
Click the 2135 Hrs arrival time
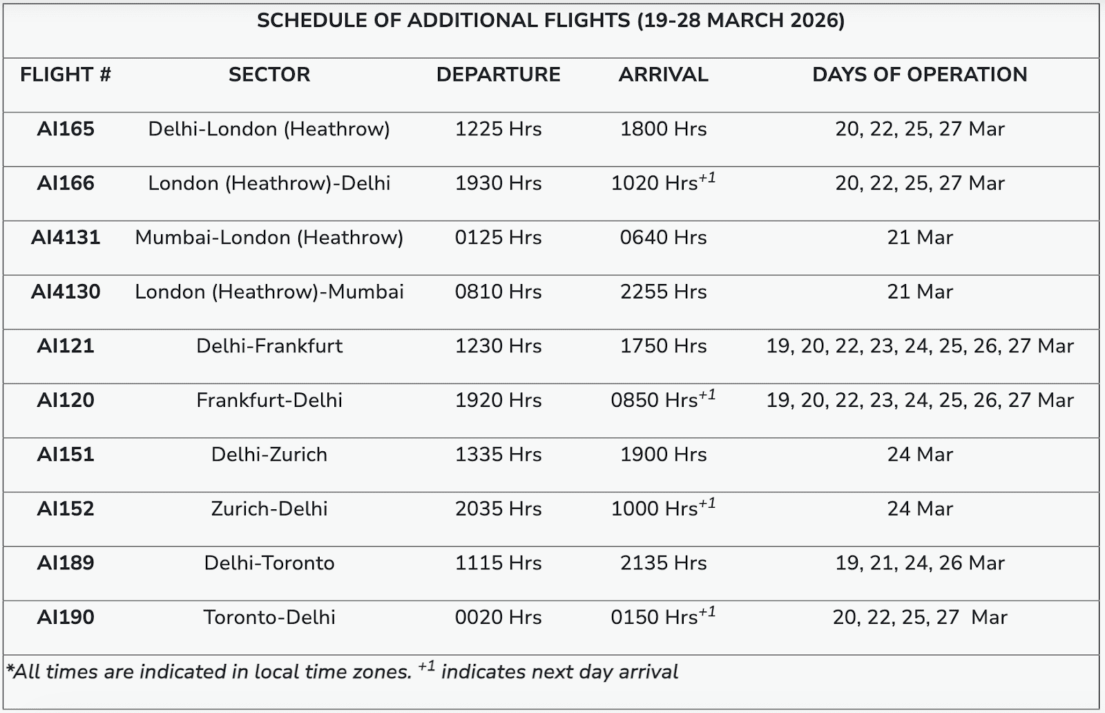[x=663, y=563]
